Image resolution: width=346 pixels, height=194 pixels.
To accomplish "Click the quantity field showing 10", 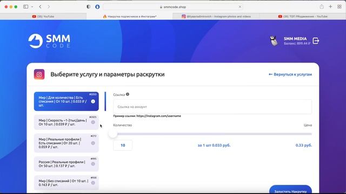I will [123, 145].
